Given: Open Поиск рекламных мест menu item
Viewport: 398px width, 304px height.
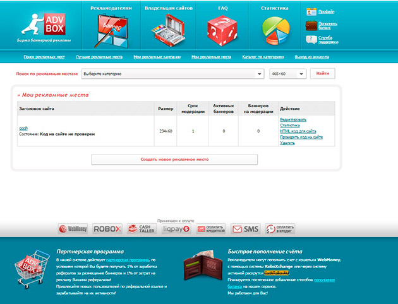Looking at the screenshot, I should pos(44,57).
